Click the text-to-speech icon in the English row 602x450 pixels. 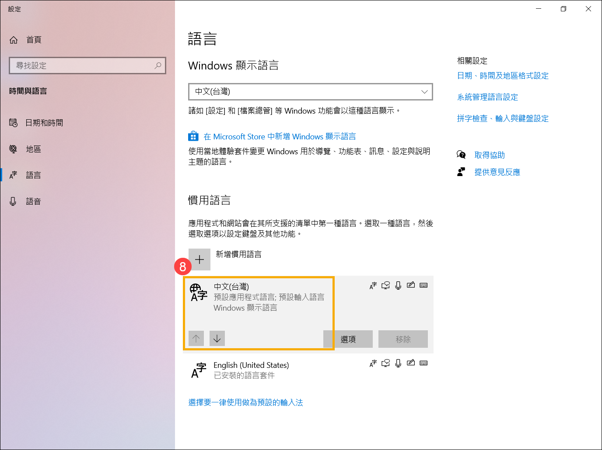pos(385,363)
